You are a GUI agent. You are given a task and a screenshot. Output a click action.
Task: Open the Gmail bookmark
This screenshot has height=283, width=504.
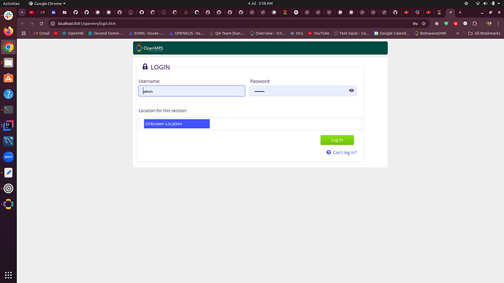[x=42, y=33]
